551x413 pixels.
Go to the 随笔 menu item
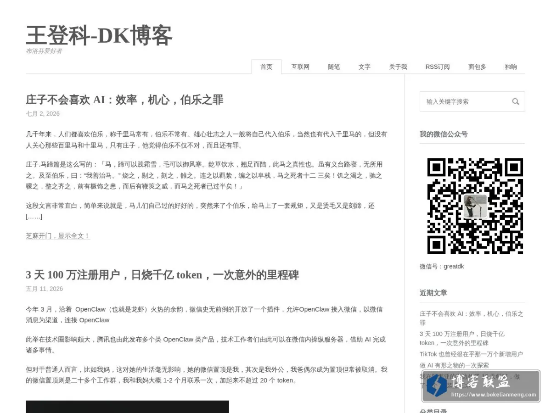[x=334, y=67]
